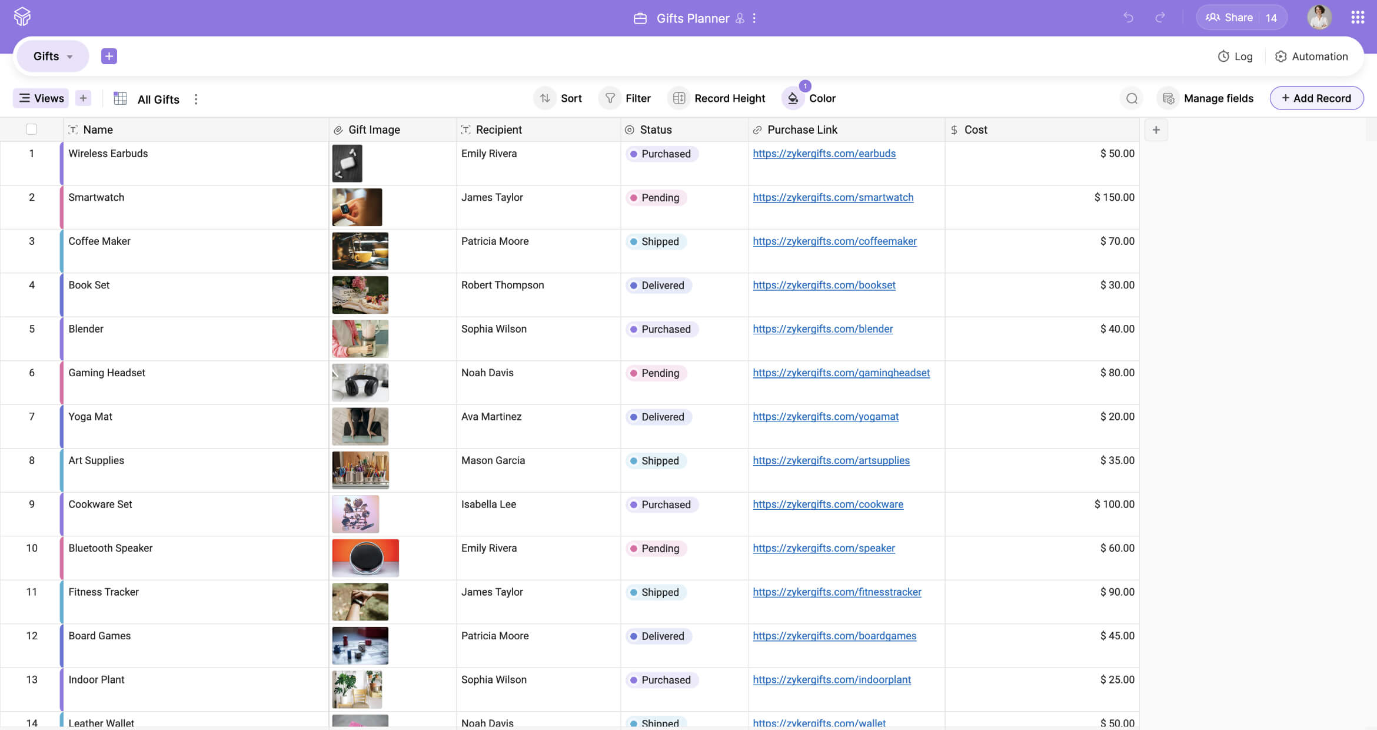Open All Gifts view options menu
1377x730 pixels.
(196, 99)
